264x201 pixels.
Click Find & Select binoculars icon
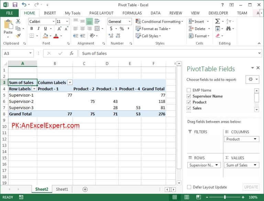(229, 28)
